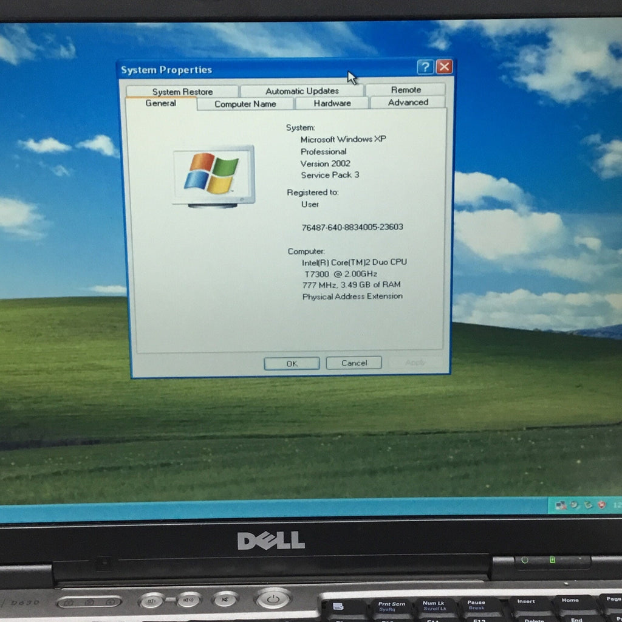This screenshot has width=622, height=622.
Task: Click the red security alert tray icon
Action: tap(601, 505)
